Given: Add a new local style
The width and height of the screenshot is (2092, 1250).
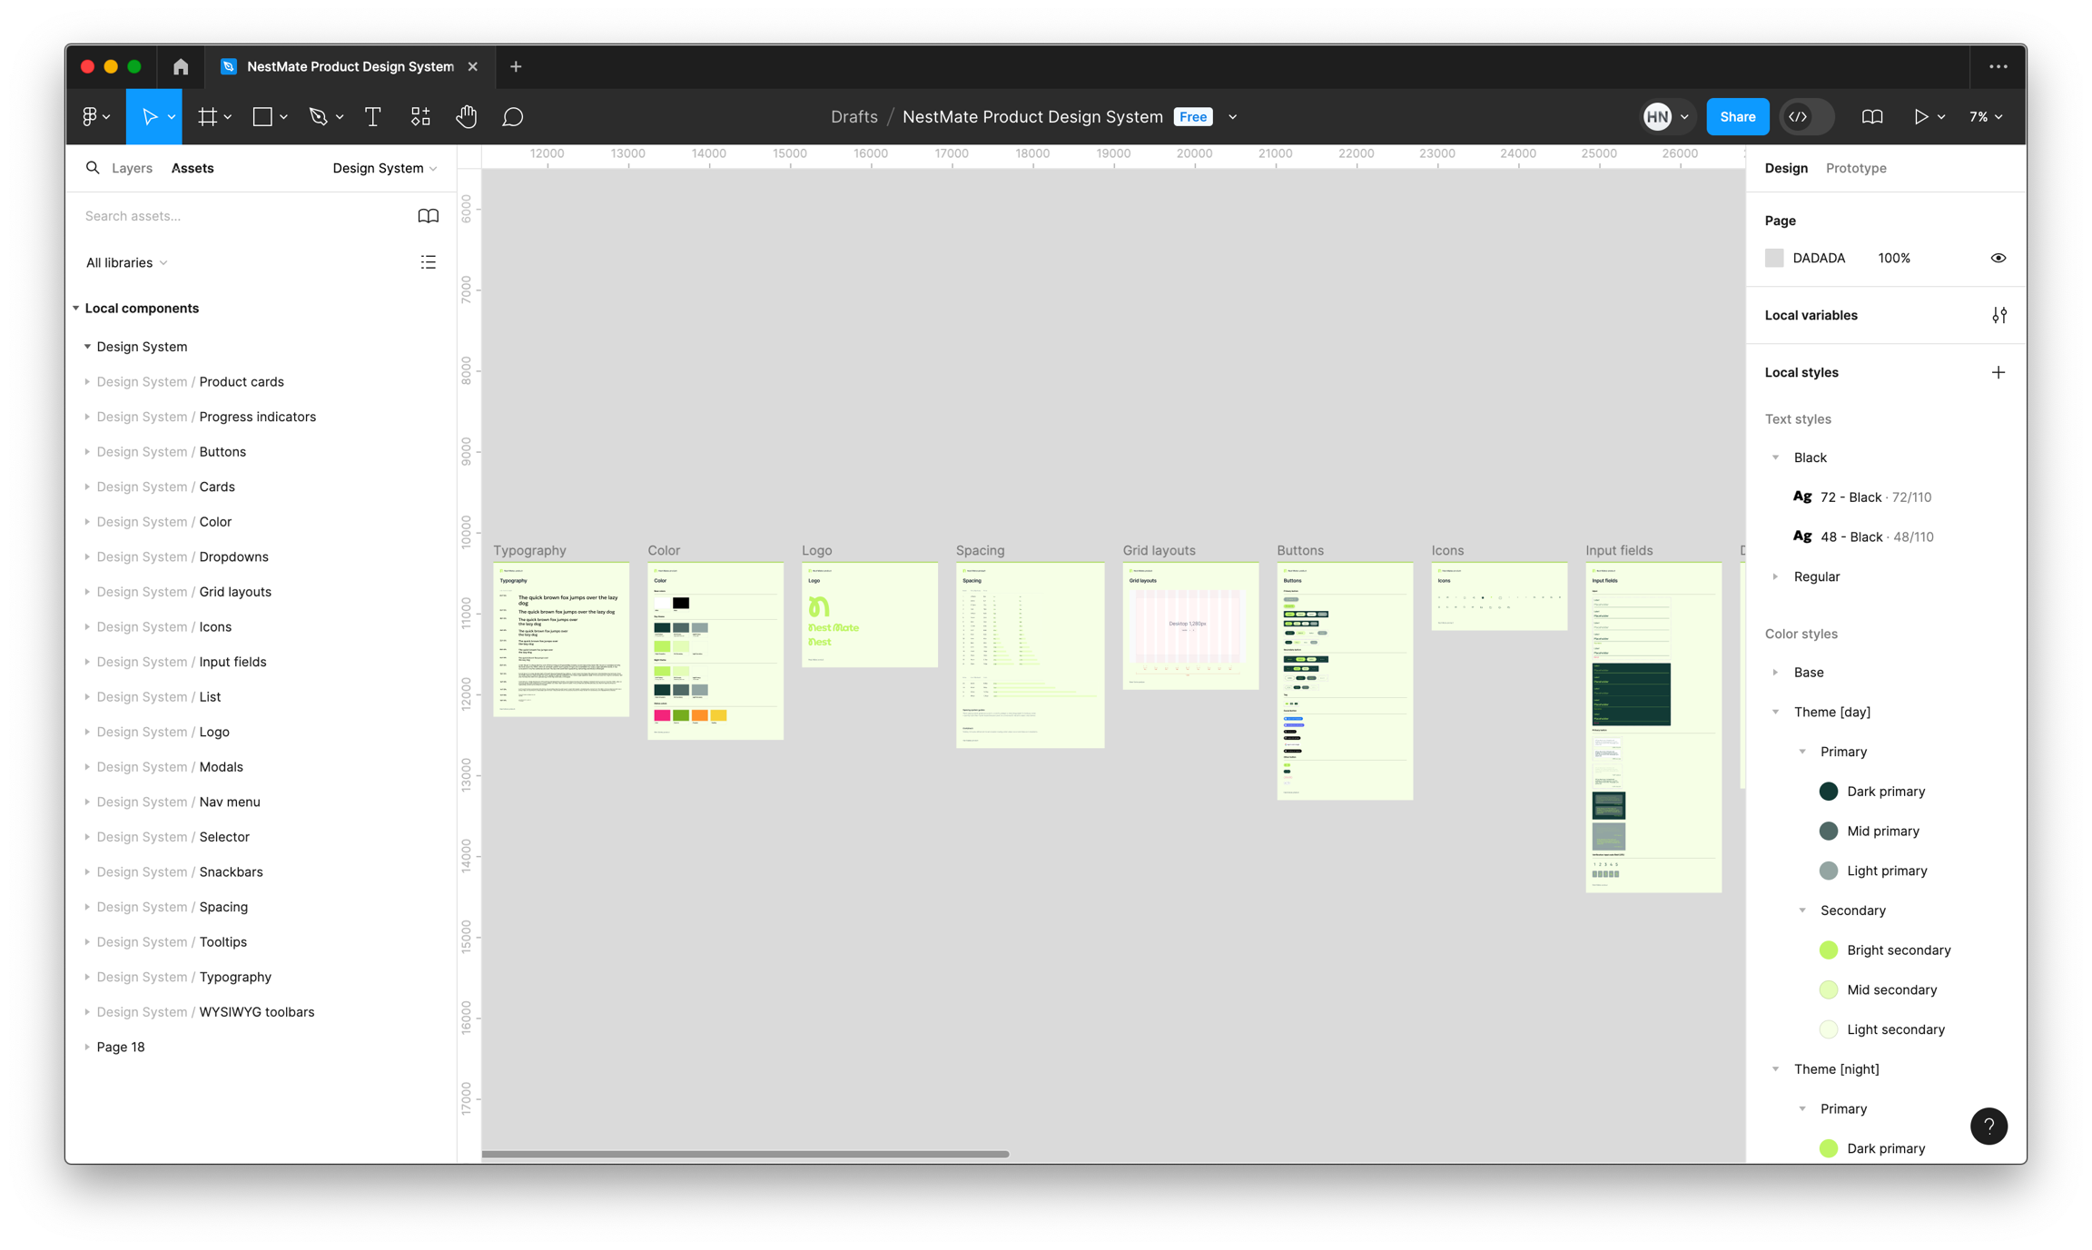Looking at the screenshot, I should (1998, 372).
